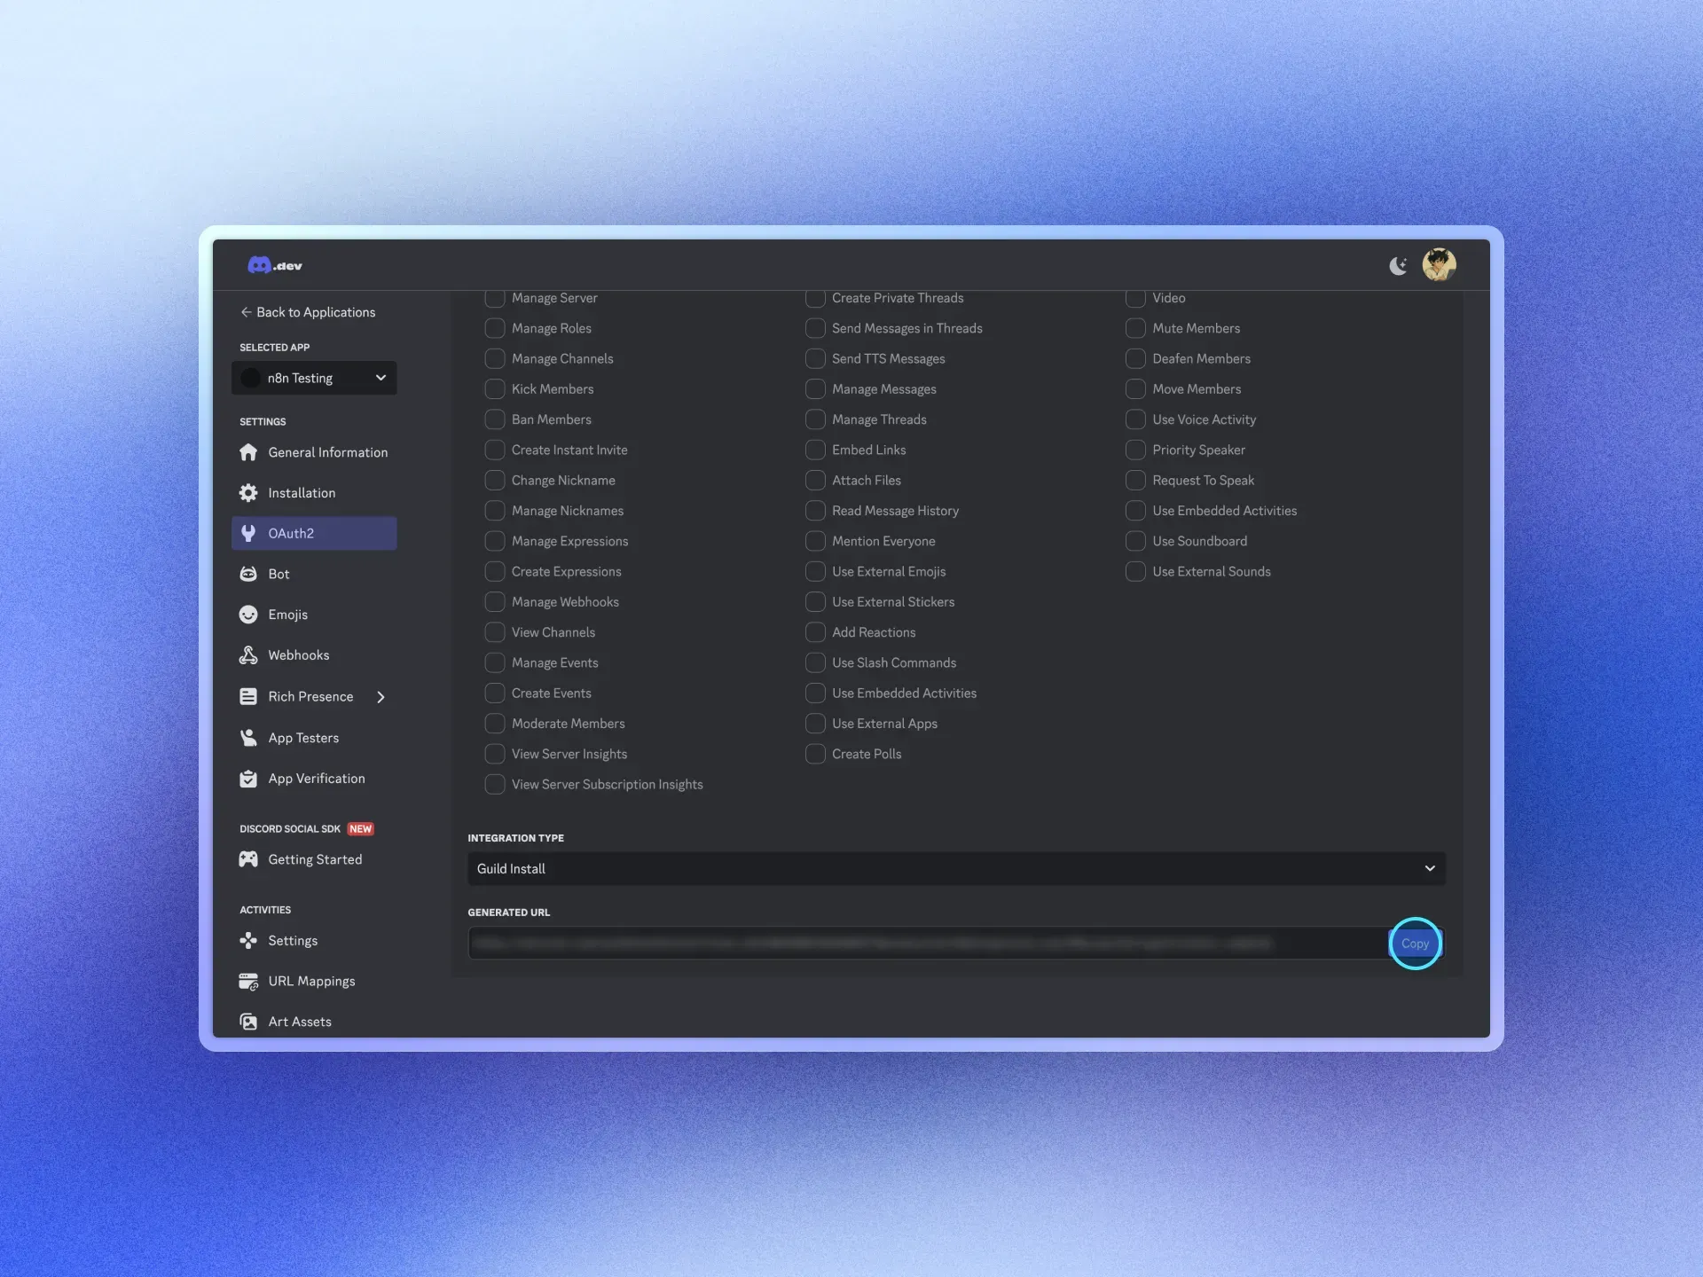Open the n8n Testing app selector dropdown
Screen dimensions: 1703x1277
tap(314, 378)
